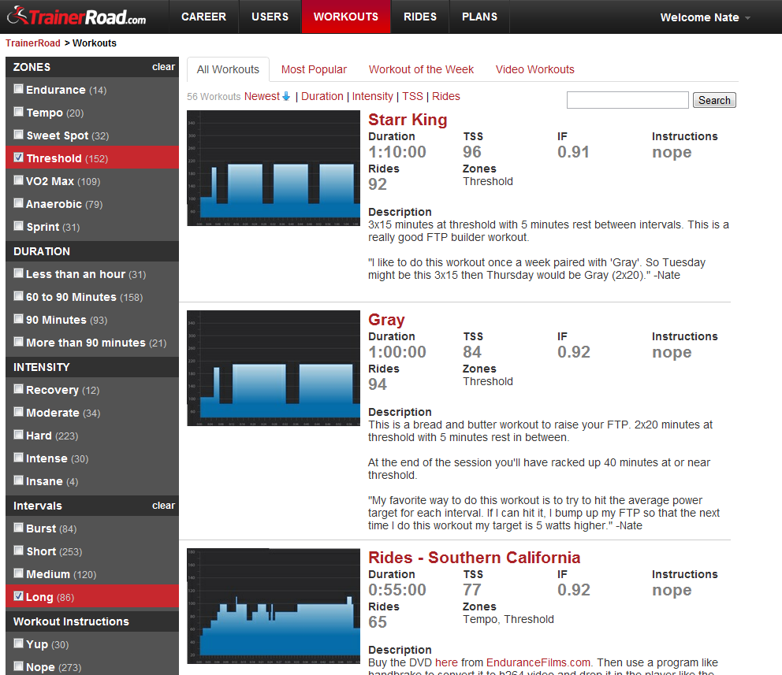
Task: Open the RIDES menu item
Action: (420, 17)
